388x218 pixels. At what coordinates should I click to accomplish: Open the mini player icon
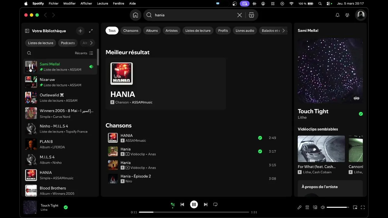tap(355, 207)
